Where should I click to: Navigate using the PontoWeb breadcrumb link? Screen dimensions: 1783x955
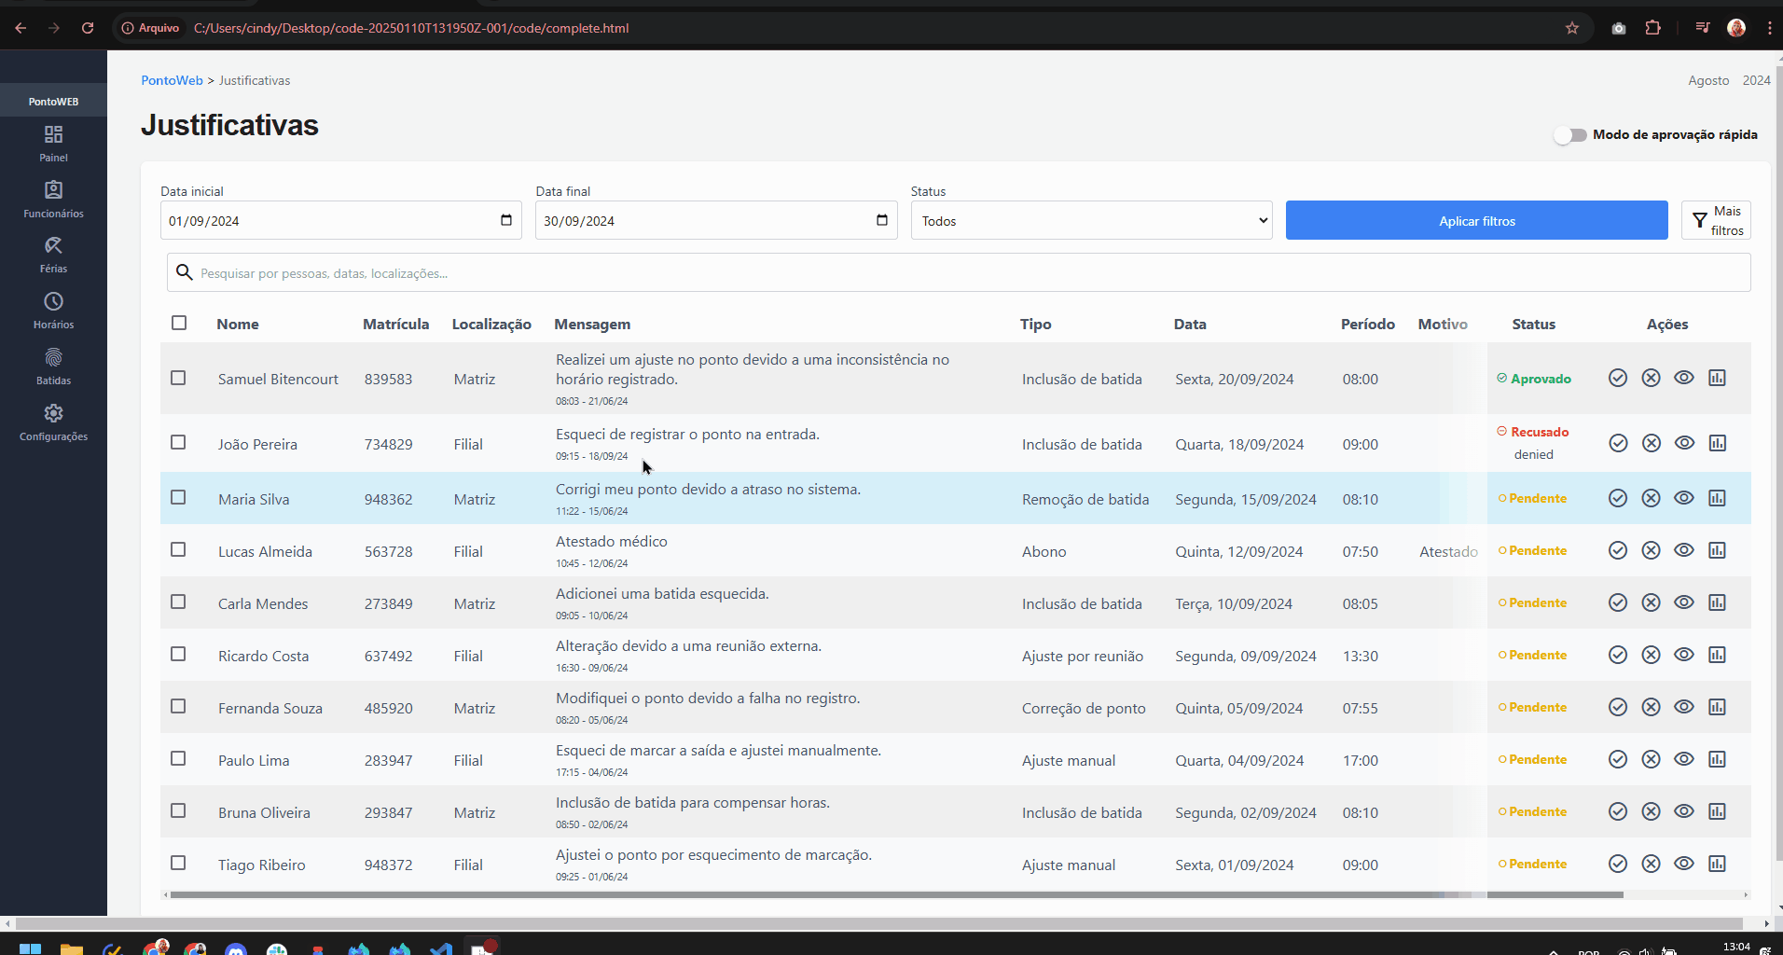coord(172,80)
